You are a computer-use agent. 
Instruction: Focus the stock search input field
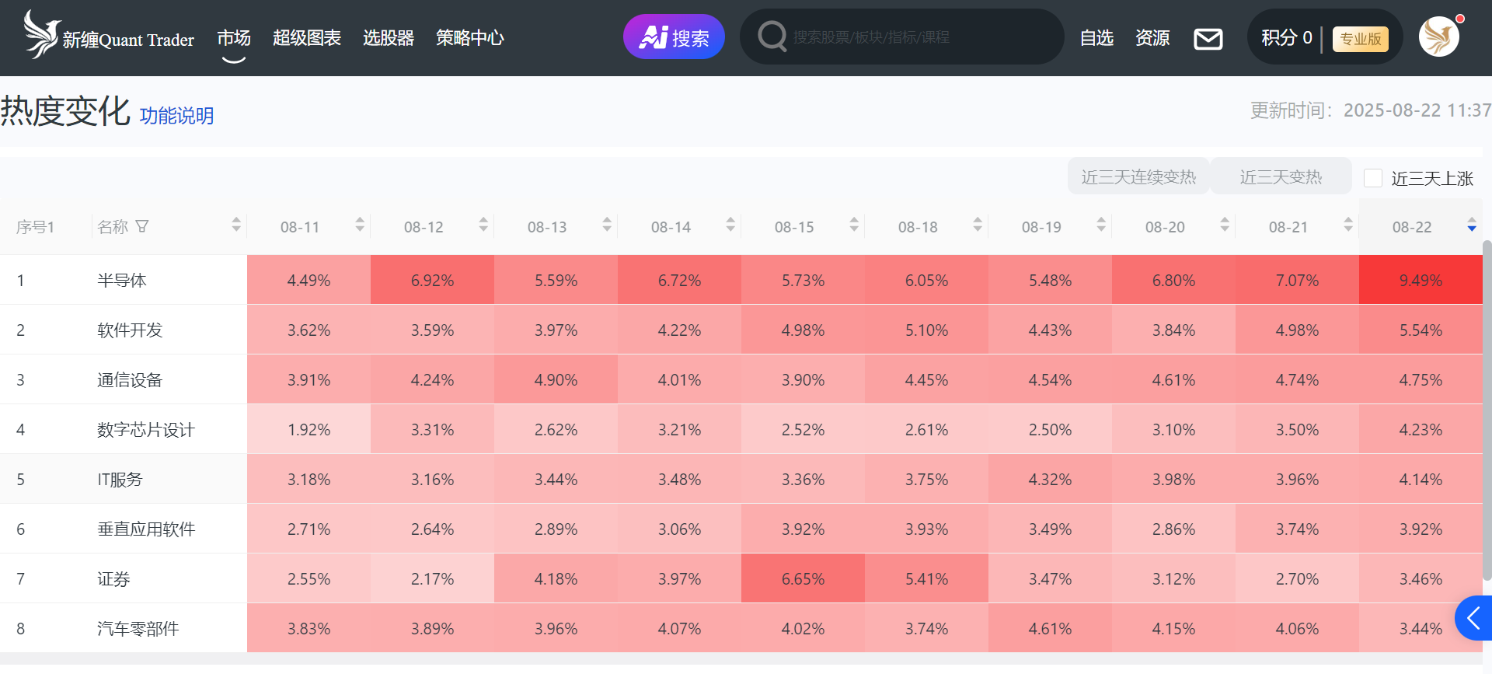click(917, 37)
